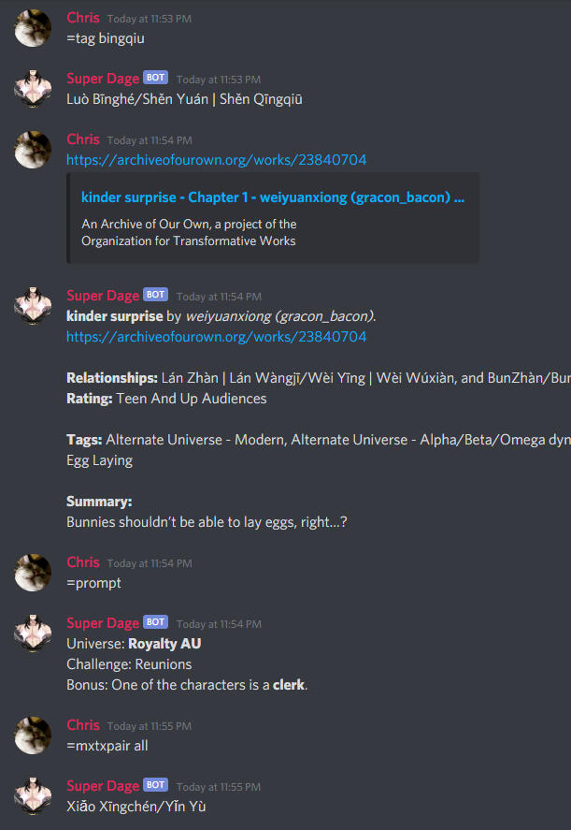The image size is (571, 830).
Task: Click Super Dage avatar beside Xiǎo Xīngchén reply
Action: pyautogui.click(x=33, y=796)
